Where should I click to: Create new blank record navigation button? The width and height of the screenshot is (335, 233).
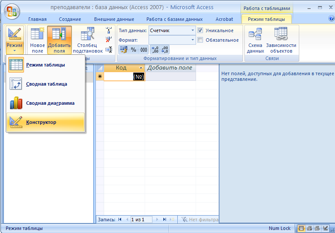(172, 220)
